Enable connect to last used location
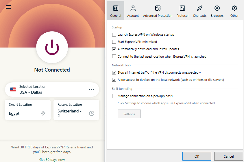The height and width of the screenshot is (162, 244). click(114, 57)
